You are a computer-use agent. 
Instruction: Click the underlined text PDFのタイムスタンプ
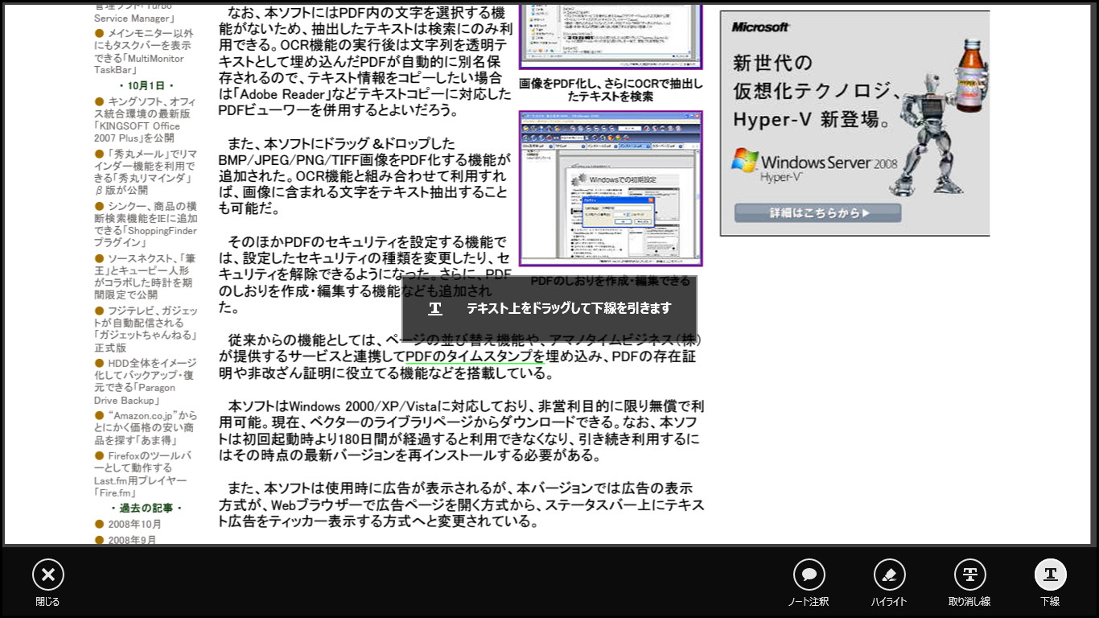click(x=470, y=356)
